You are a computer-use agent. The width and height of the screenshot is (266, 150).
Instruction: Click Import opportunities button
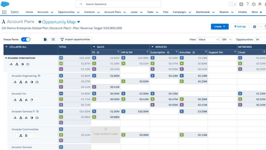(75, 39)
